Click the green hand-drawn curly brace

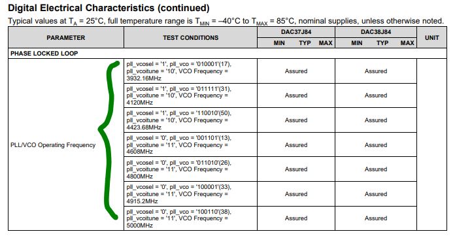110,140
